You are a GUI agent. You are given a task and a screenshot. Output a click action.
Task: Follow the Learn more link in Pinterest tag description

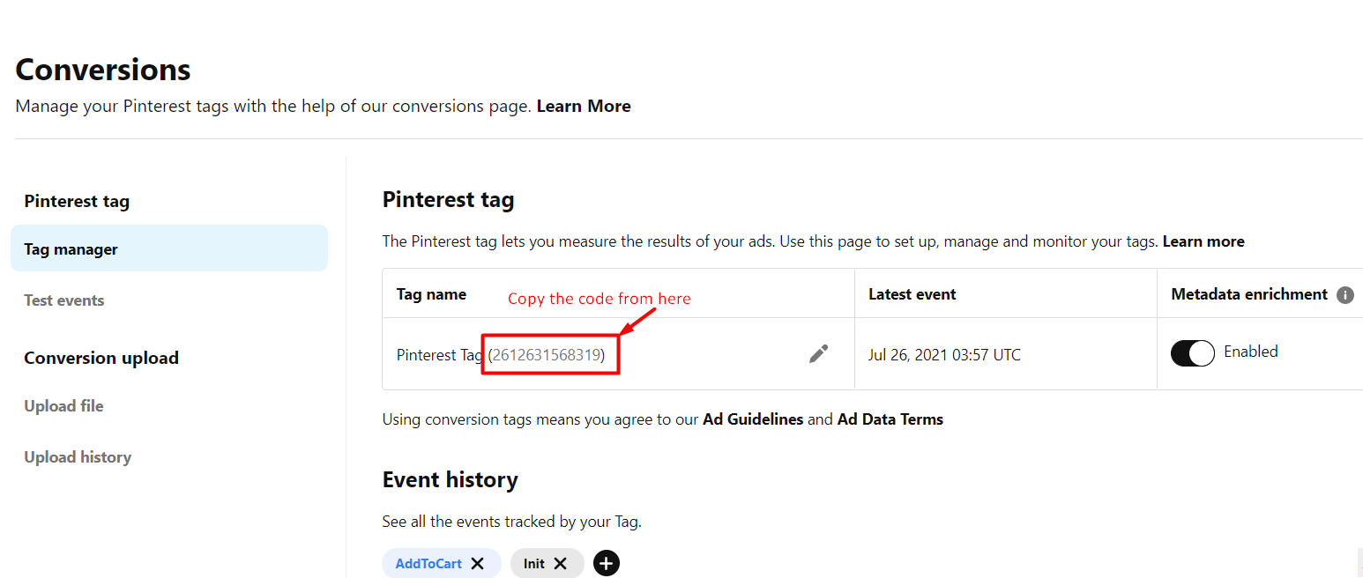click(x=1203, y=241)
